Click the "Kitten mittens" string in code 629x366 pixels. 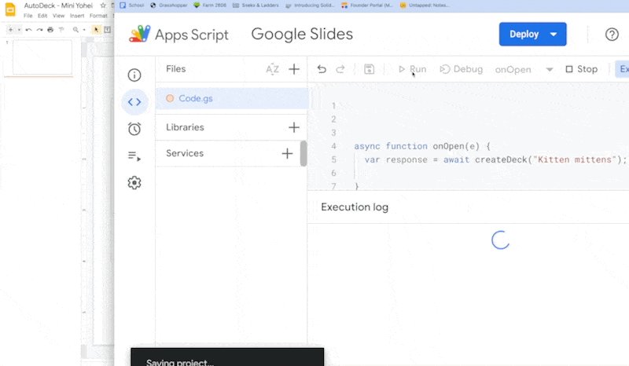574,159
